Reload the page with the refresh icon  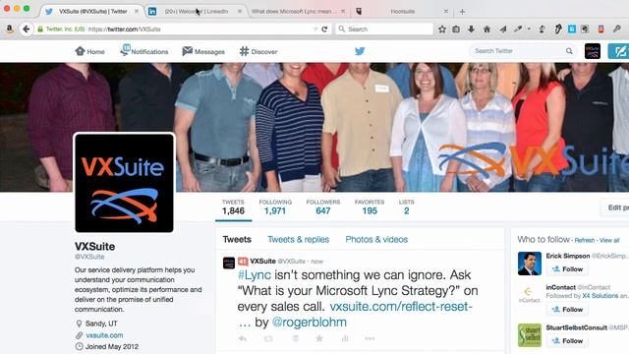(x=324, y=29)
